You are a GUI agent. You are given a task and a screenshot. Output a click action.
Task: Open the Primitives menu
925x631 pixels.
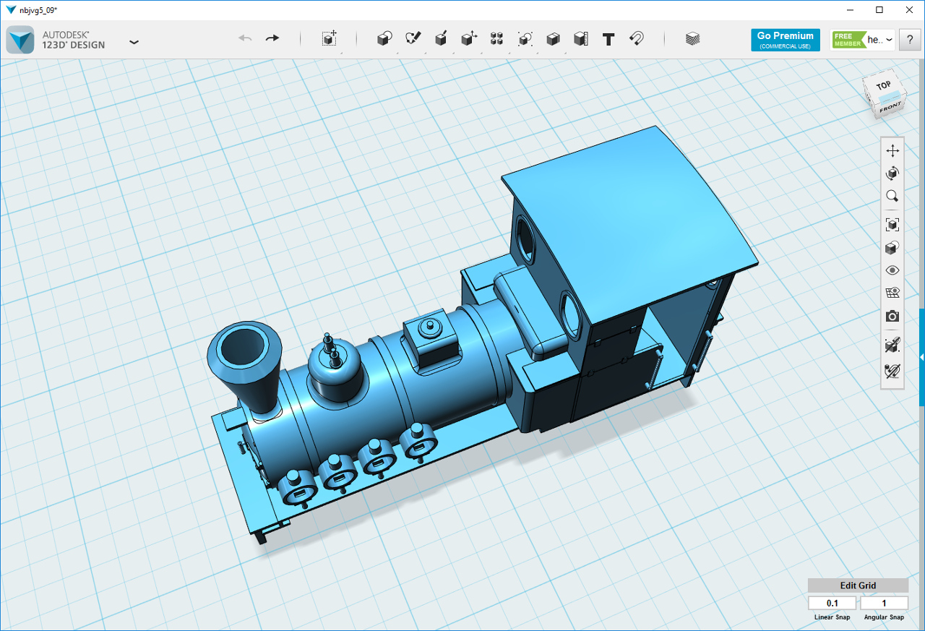point(384,39)
